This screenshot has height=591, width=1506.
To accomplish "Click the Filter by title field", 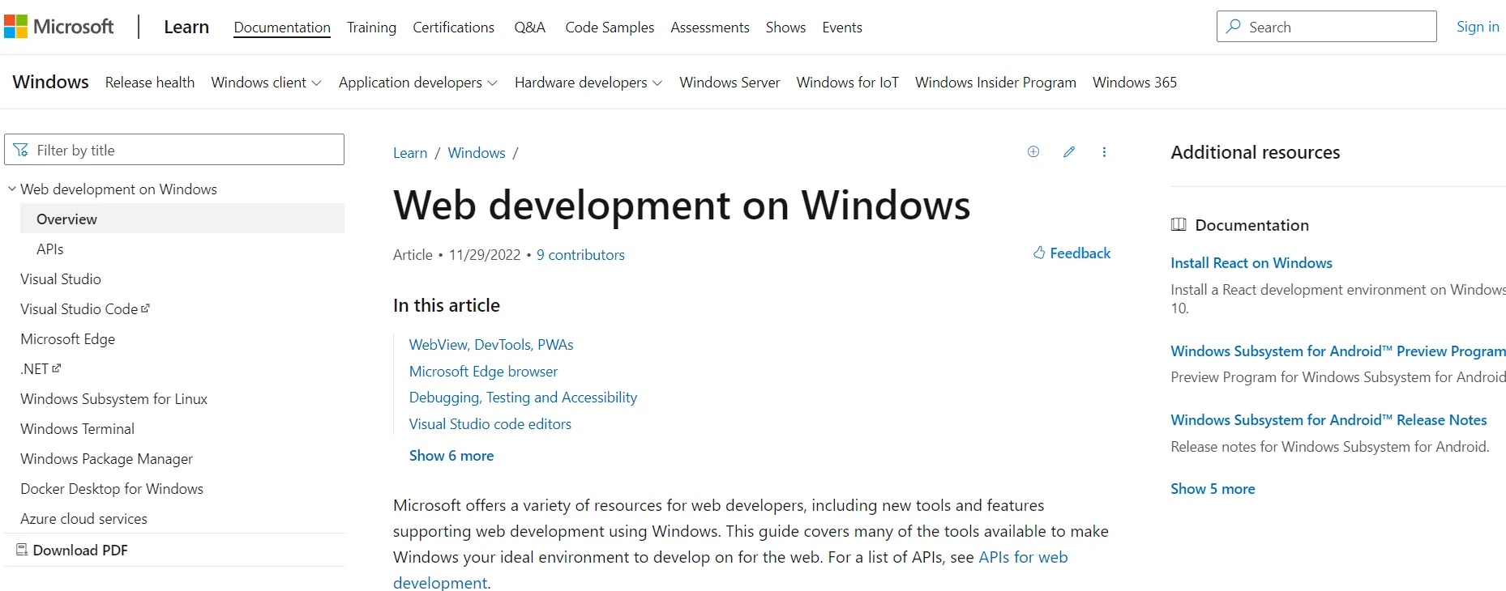I will (174, 150).
